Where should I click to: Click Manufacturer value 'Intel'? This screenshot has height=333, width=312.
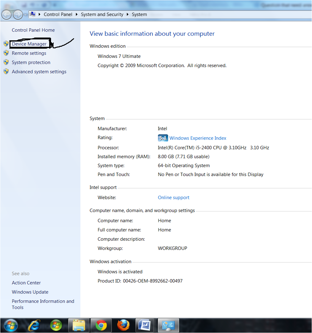point(163,129)
